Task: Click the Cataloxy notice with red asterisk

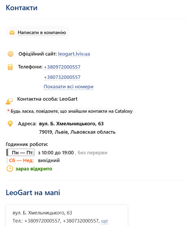Action: pyautogui.click(x=70, y=111)
